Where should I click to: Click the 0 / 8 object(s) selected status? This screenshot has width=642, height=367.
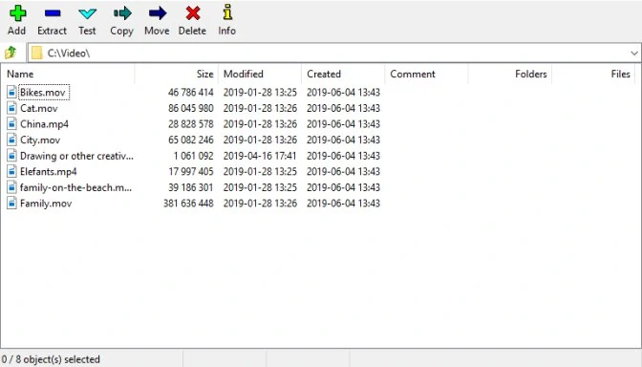pos(51,359)
